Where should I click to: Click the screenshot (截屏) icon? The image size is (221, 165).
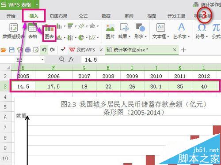point(124,28)
